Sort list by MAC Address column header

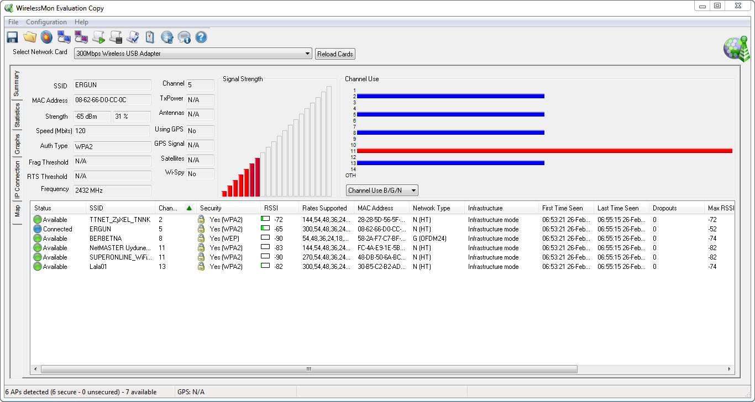coord(381,208)
